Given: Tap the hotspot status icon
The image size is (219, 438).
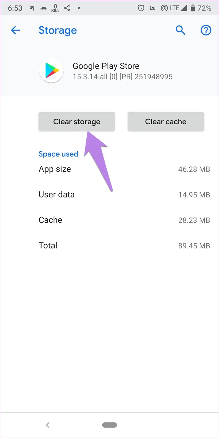Looking at the screenshot, I should tap(164, 8).
